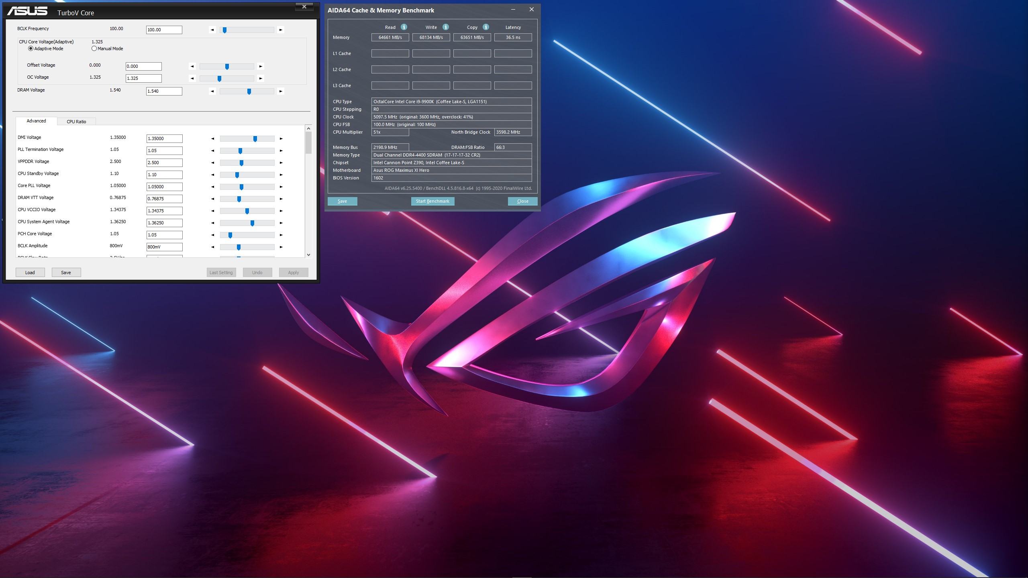Viewport: 1028px width, 578px height.
Task: Increase PLL Termination Voltage with right arrow
Action: [x=281, y=151]
